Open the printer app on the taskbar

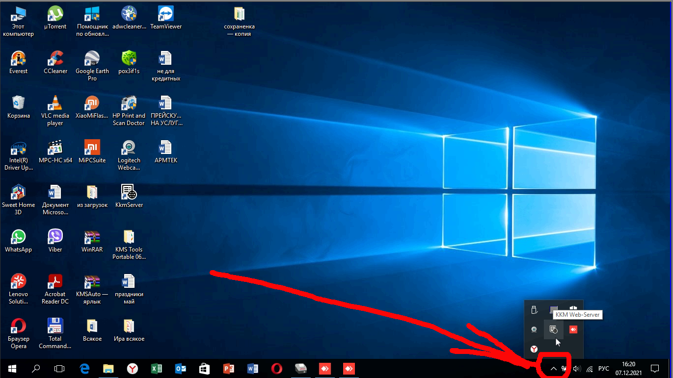point(301,368)
